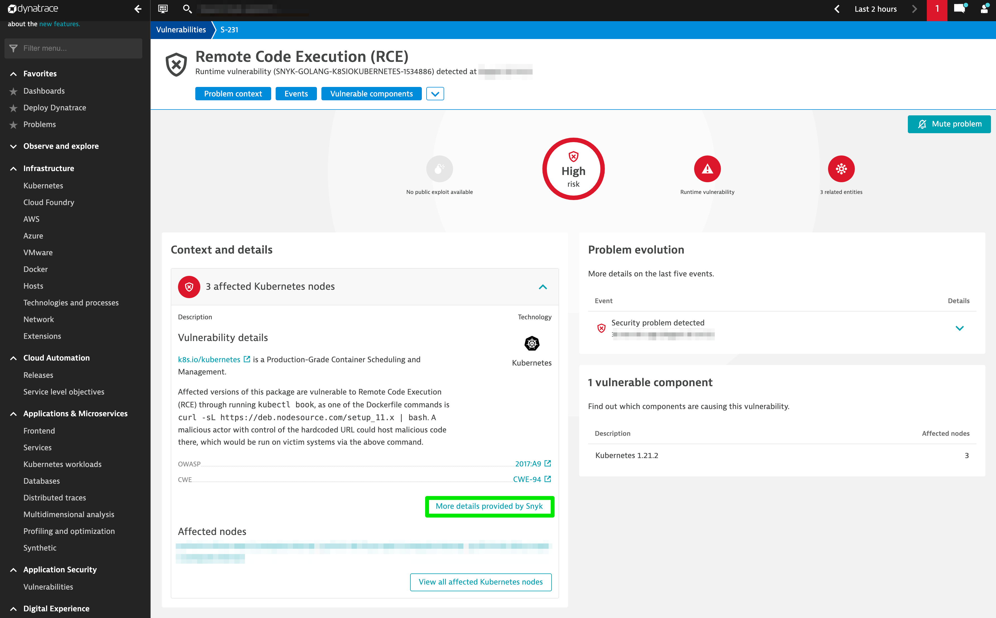Collapse the Cloud Automation section
Screen dimensions: 996x618
tap(13, 358)
